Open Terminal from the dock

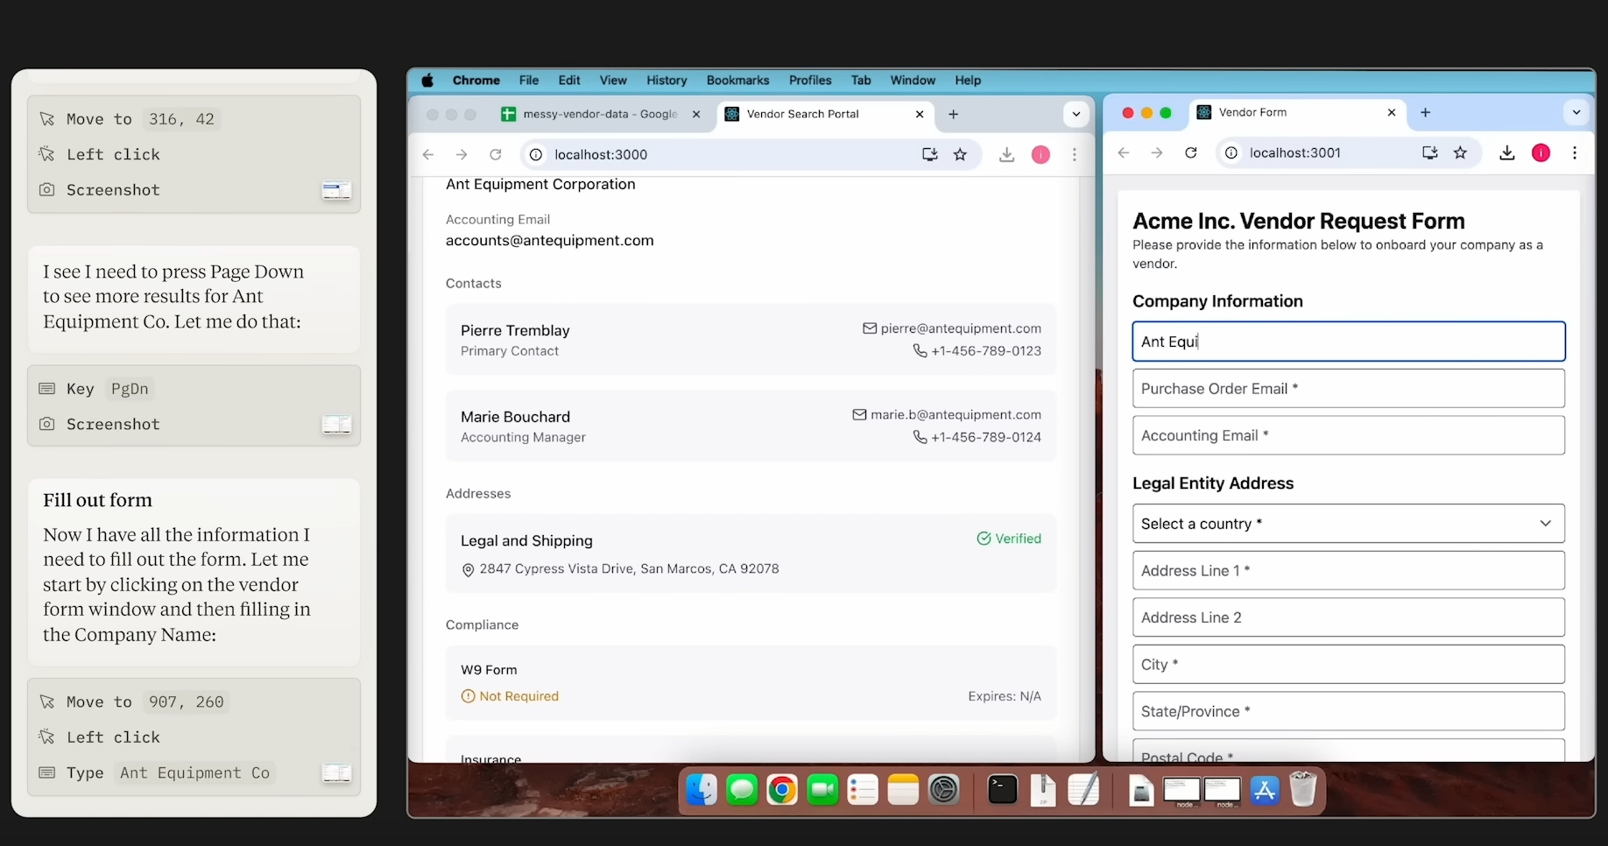tap(1002, 790)
